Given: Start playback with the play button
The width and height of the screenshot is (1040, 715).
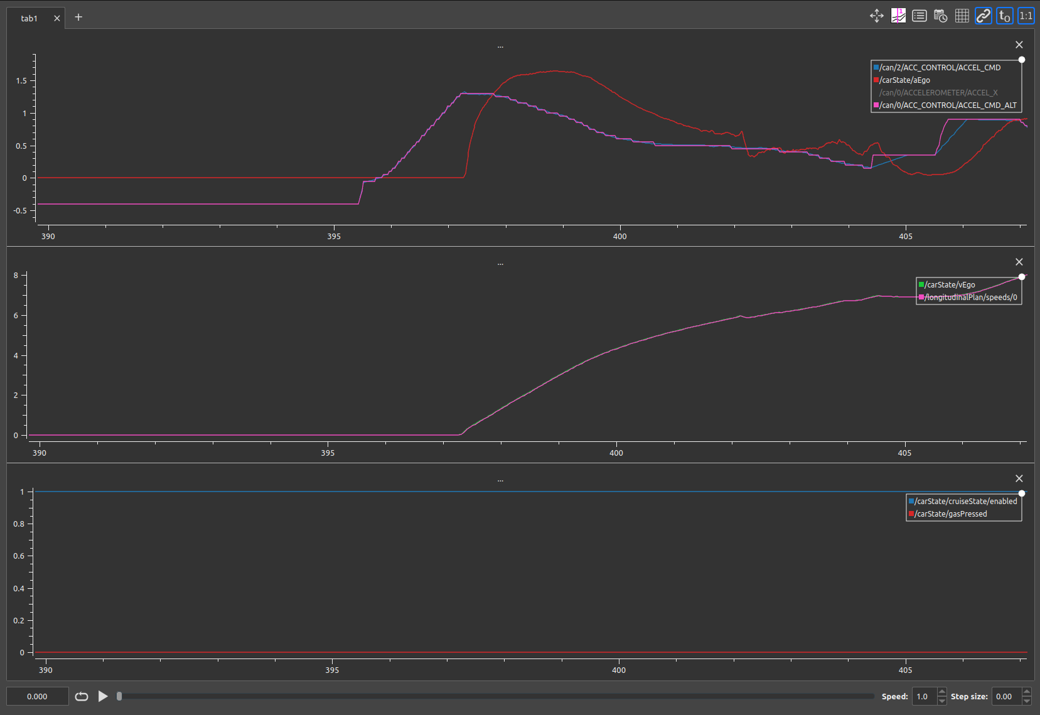Looking at the screenshot, I should pyautogui.click(x=102, y=696).
